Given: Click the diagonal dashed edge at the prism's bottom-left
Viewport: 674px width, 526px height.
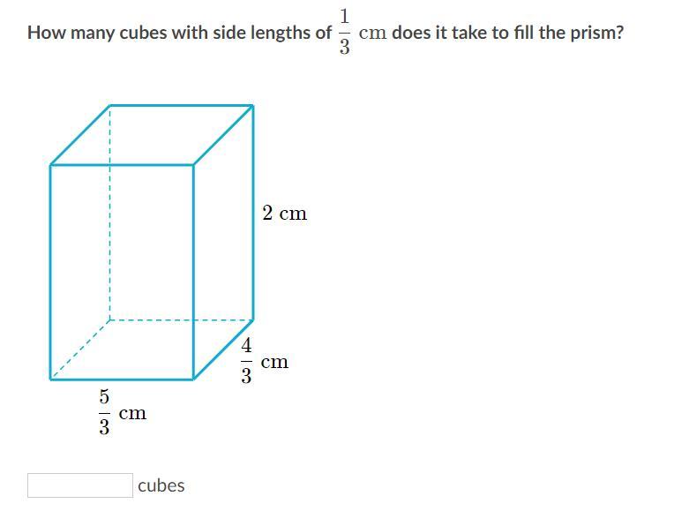Looking at the screenshot, I should (x=79, y=349).
